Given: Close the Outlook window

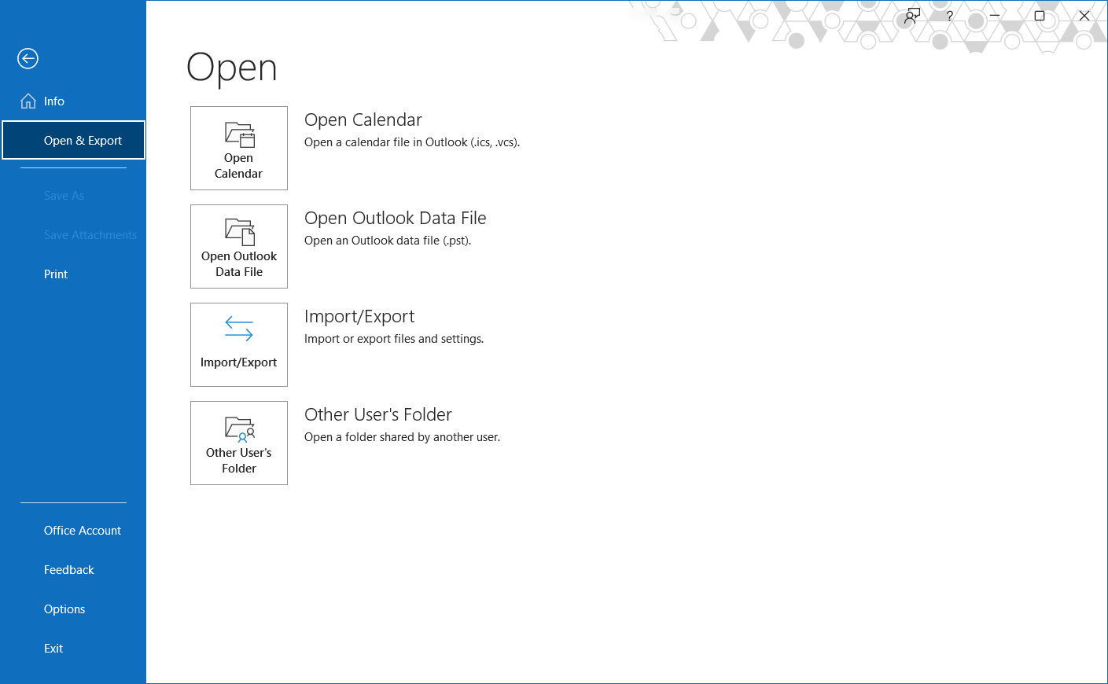Looking at the screenshot, I should point(1084,16).
